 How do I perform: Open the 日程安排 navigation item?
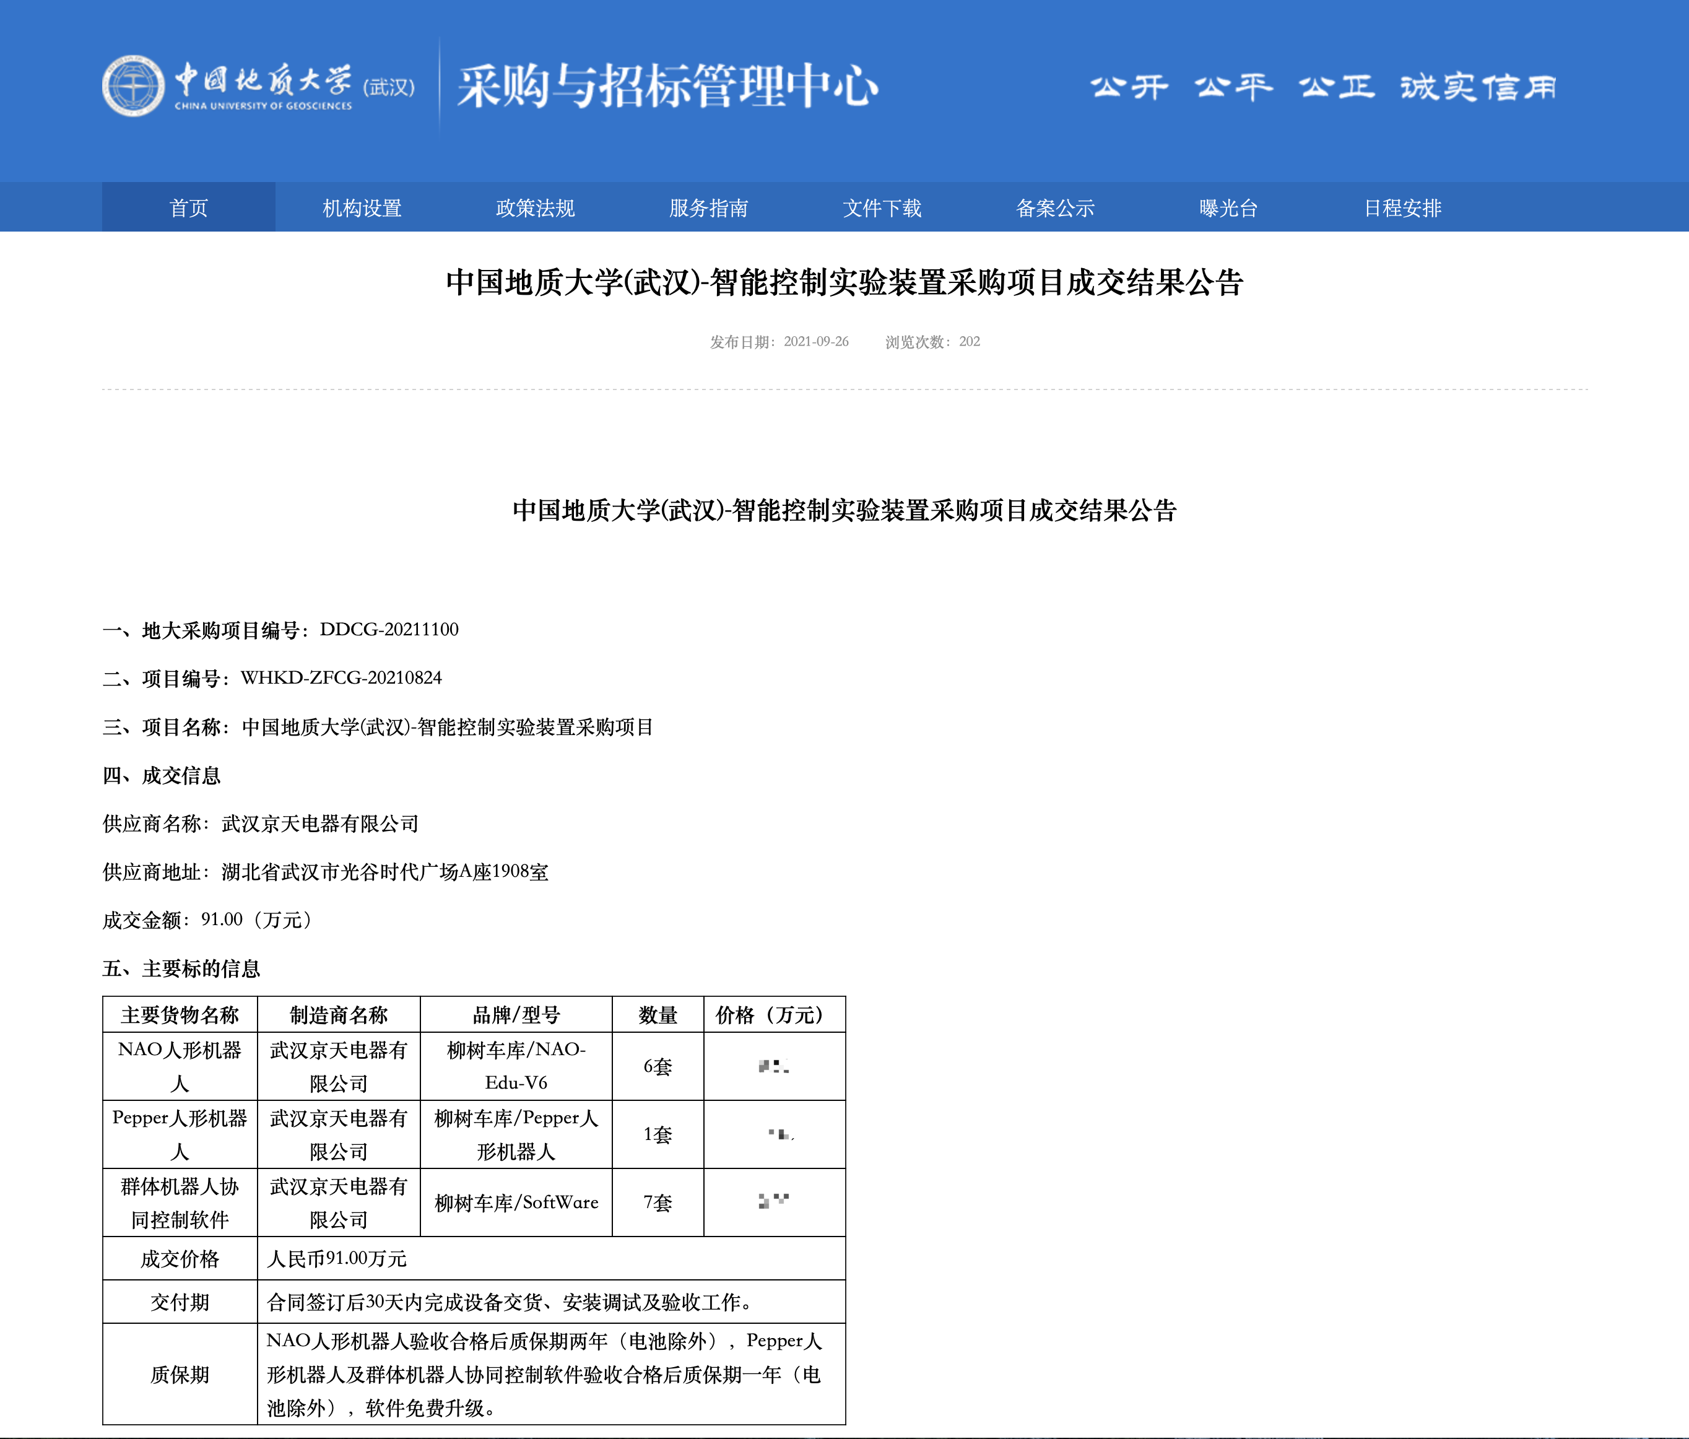click(1402, 208)
